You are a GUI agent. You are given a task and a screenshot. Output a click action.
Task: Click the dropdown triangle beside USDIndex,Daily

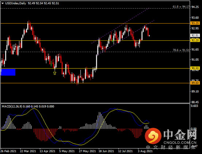coord(3,3)
